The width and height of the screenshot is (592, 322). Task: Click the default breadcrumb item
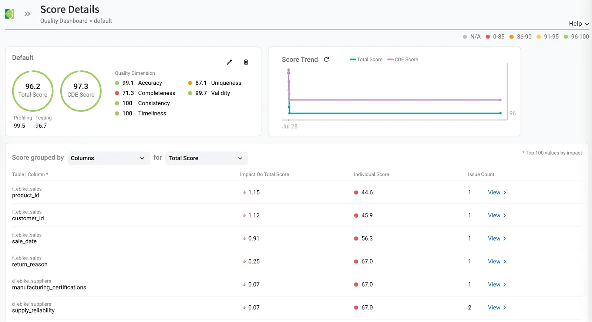(x=103, y=21)
